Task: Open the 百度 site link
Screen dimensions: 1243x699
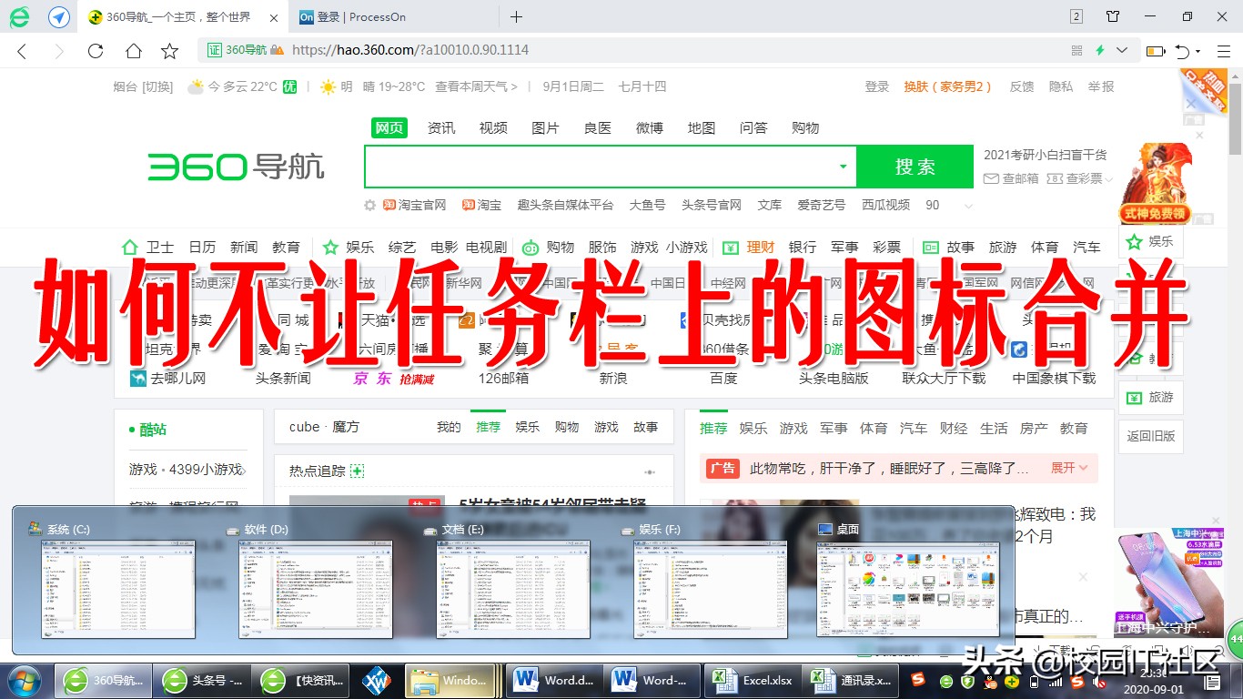Action: [723, 378]
